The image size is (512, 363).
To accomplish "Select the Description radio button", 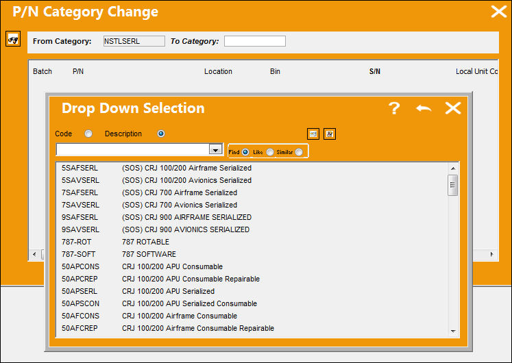I will (x=161, y=134).
